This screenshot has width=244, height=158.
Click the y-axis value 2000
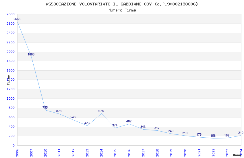click(11, 52)
